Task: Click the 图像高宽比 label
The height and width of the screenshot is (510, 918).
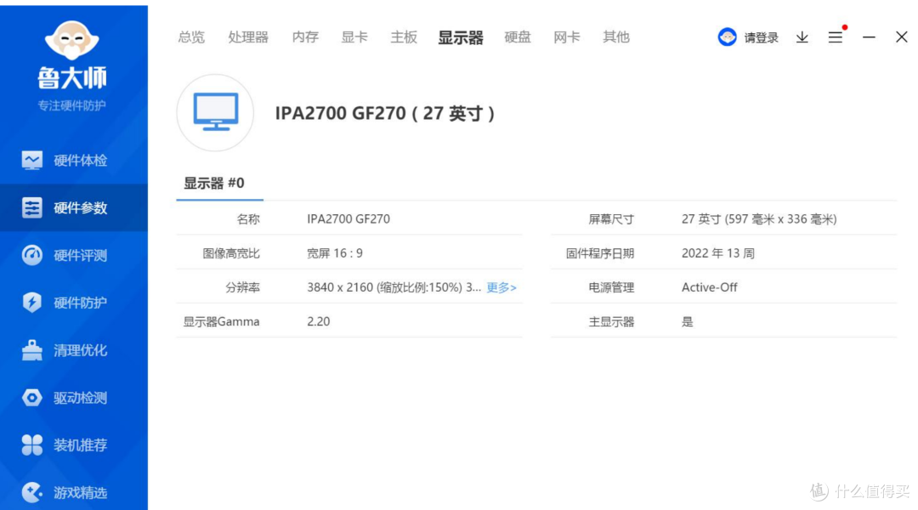Action: pyautogui.click(x=231, y=253)
